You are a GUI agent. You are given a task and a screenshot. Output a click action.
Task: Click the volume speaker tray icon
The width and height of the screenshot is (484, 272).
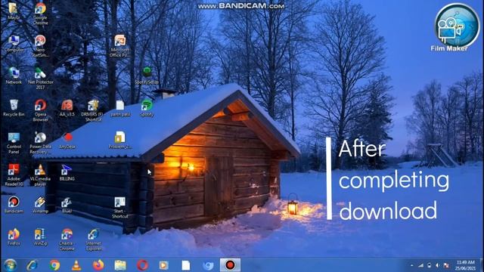437,265
